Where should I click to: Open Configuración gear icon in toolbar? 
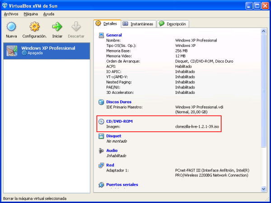[x=34, y=28]
